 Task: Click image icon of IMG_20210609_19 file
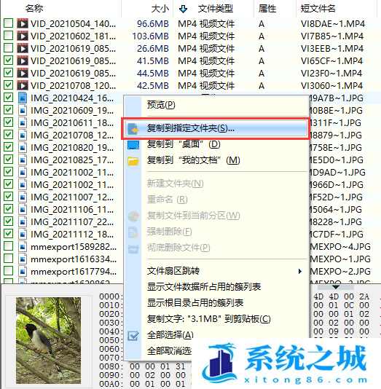pos(23,110)
